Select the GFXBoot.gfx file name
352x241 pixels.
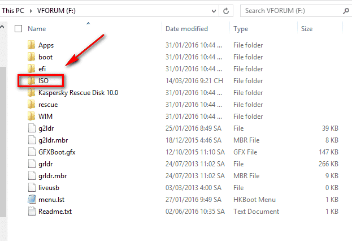pos(57,152)
